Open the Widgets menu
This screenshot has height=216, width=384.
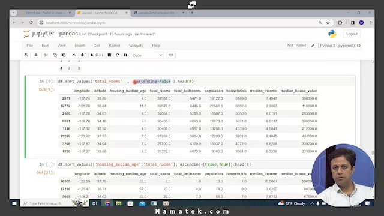coord(136,46)
